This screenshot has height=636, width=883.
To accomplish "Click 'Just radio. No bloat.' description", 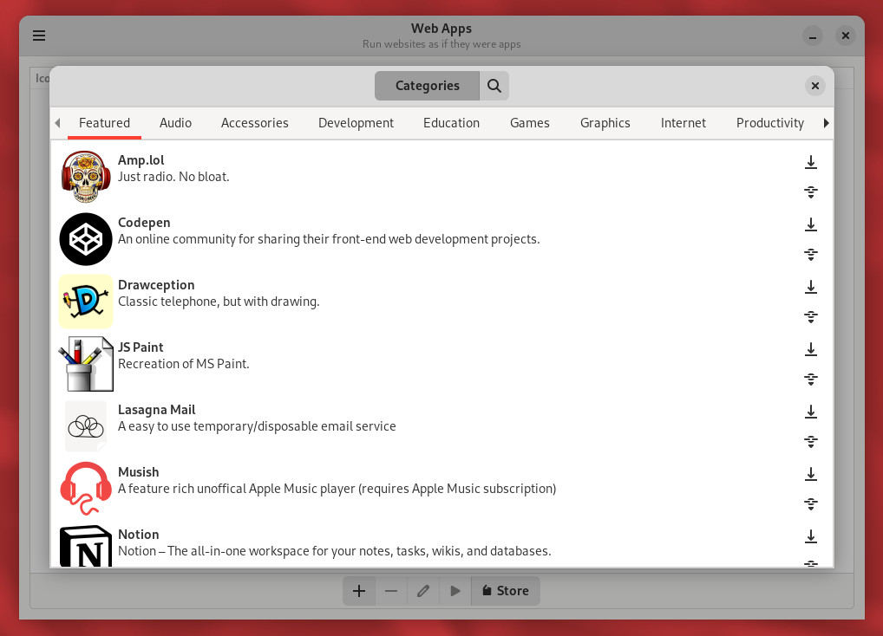I will tap(173, 177).
